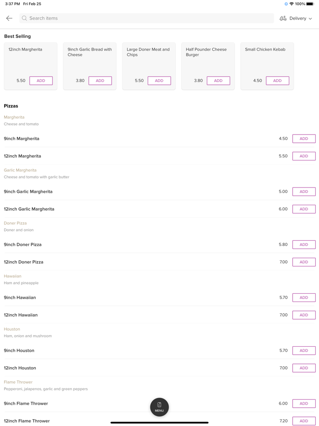Image resolution: width=319 pixels, height=426 pixels.
Task: Add 9inch Doner Pizza to order
Action: point(304,244)
